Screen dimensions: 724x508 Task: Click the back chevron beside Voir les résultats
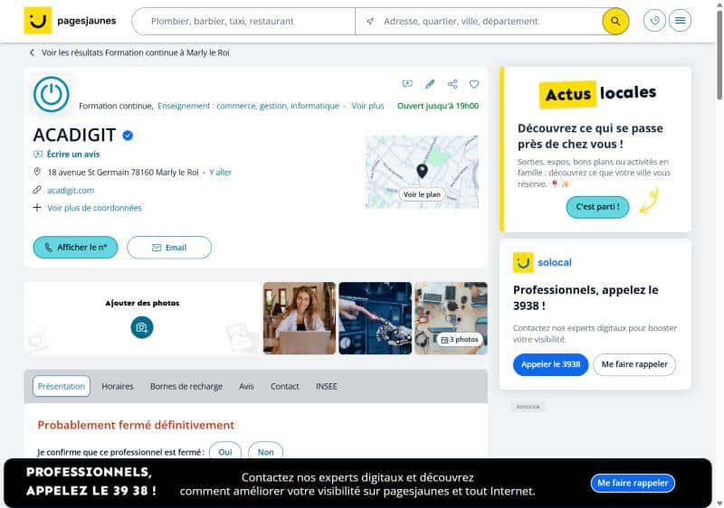[32, 52]
